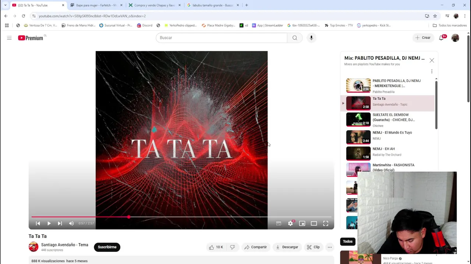Switch to labubu tamaño grande tab
Image resolution: width=471 pixels, height=264 pixels.
tap(212, 5)
